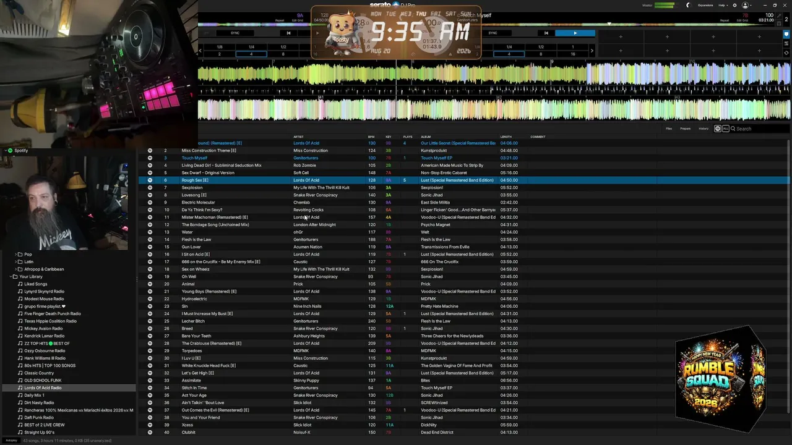
Task: Jump to start of left deck track
Action: [288, 33]
